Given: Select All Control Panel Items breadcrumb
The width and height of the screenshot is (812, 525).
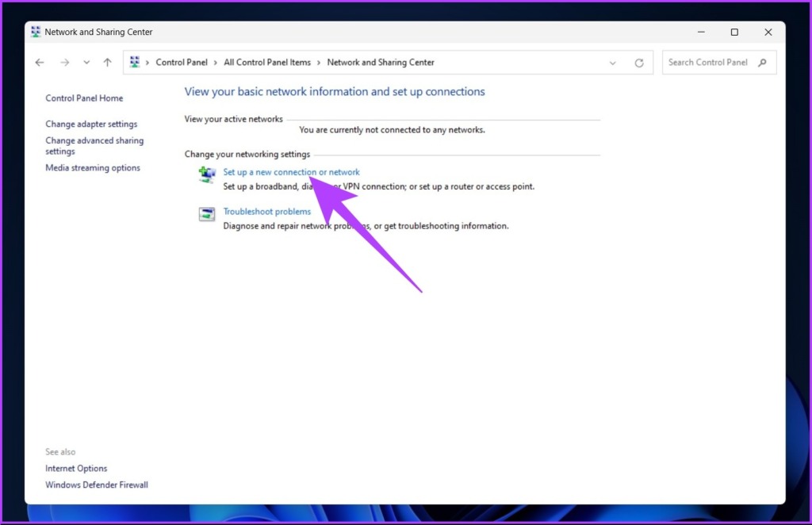Looking at the screenshot, I should pos(267,63).
